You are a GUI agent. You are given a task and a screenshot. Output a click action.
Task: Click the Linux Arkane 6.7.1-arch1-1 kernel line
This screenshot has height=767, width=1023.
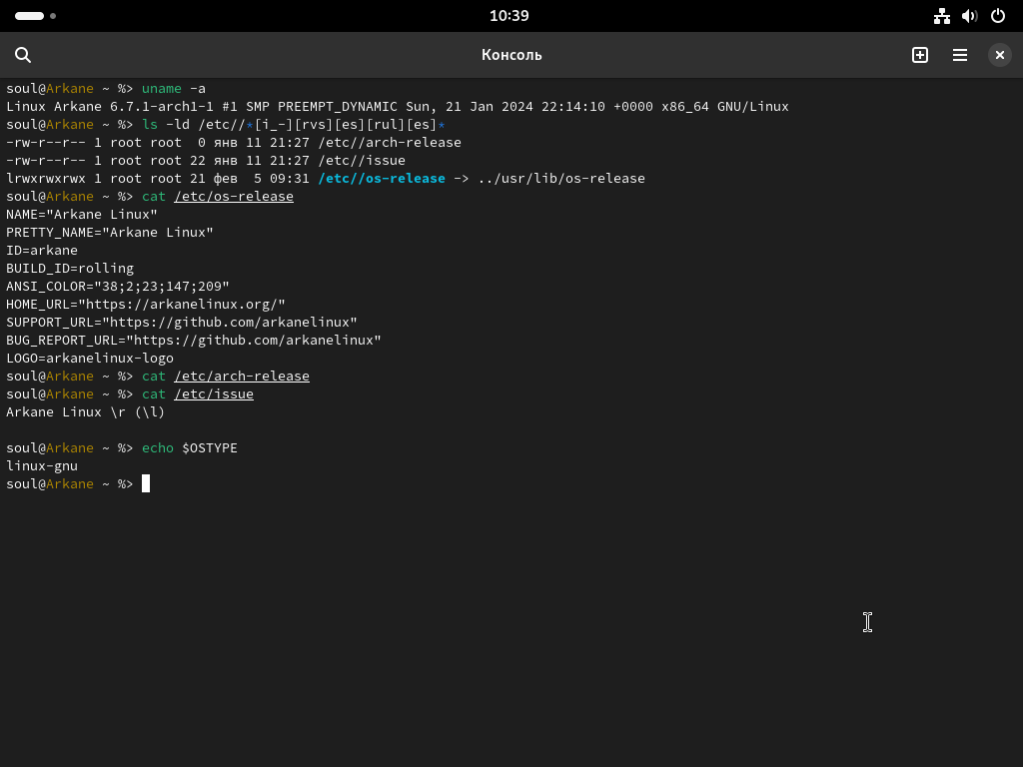point(398,106)
